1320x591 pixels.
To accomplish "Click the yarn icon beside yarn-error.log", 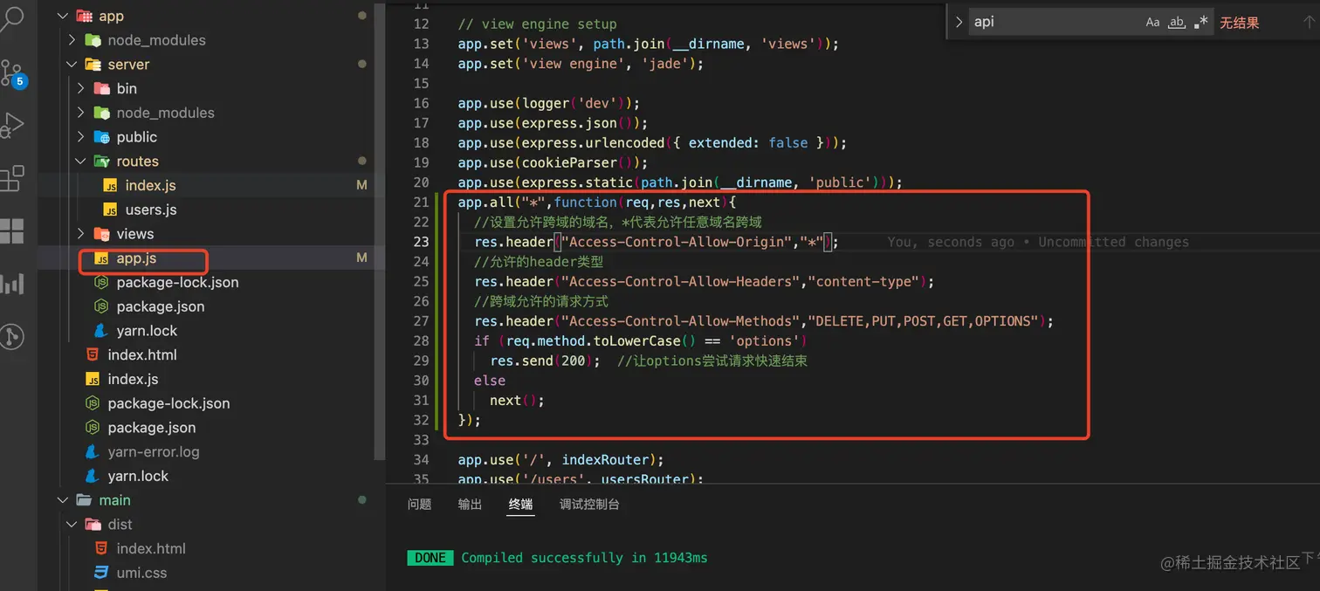I will tap(92, 451).
